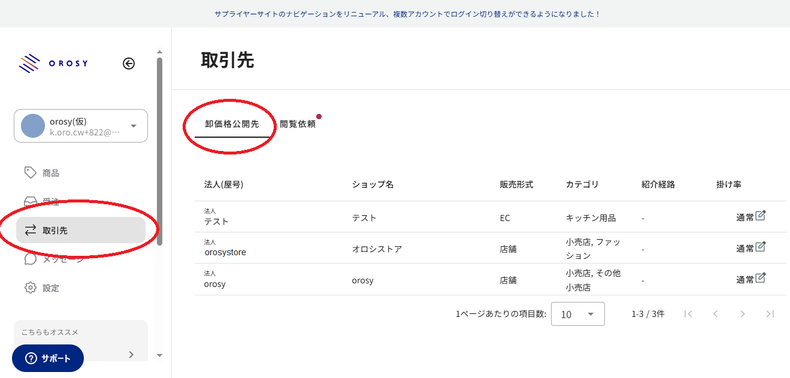Click the 取引先 exchange-arrows icon
Image resolution: width=790 pixels, height=378 pixels.
[x=31, y=230]
